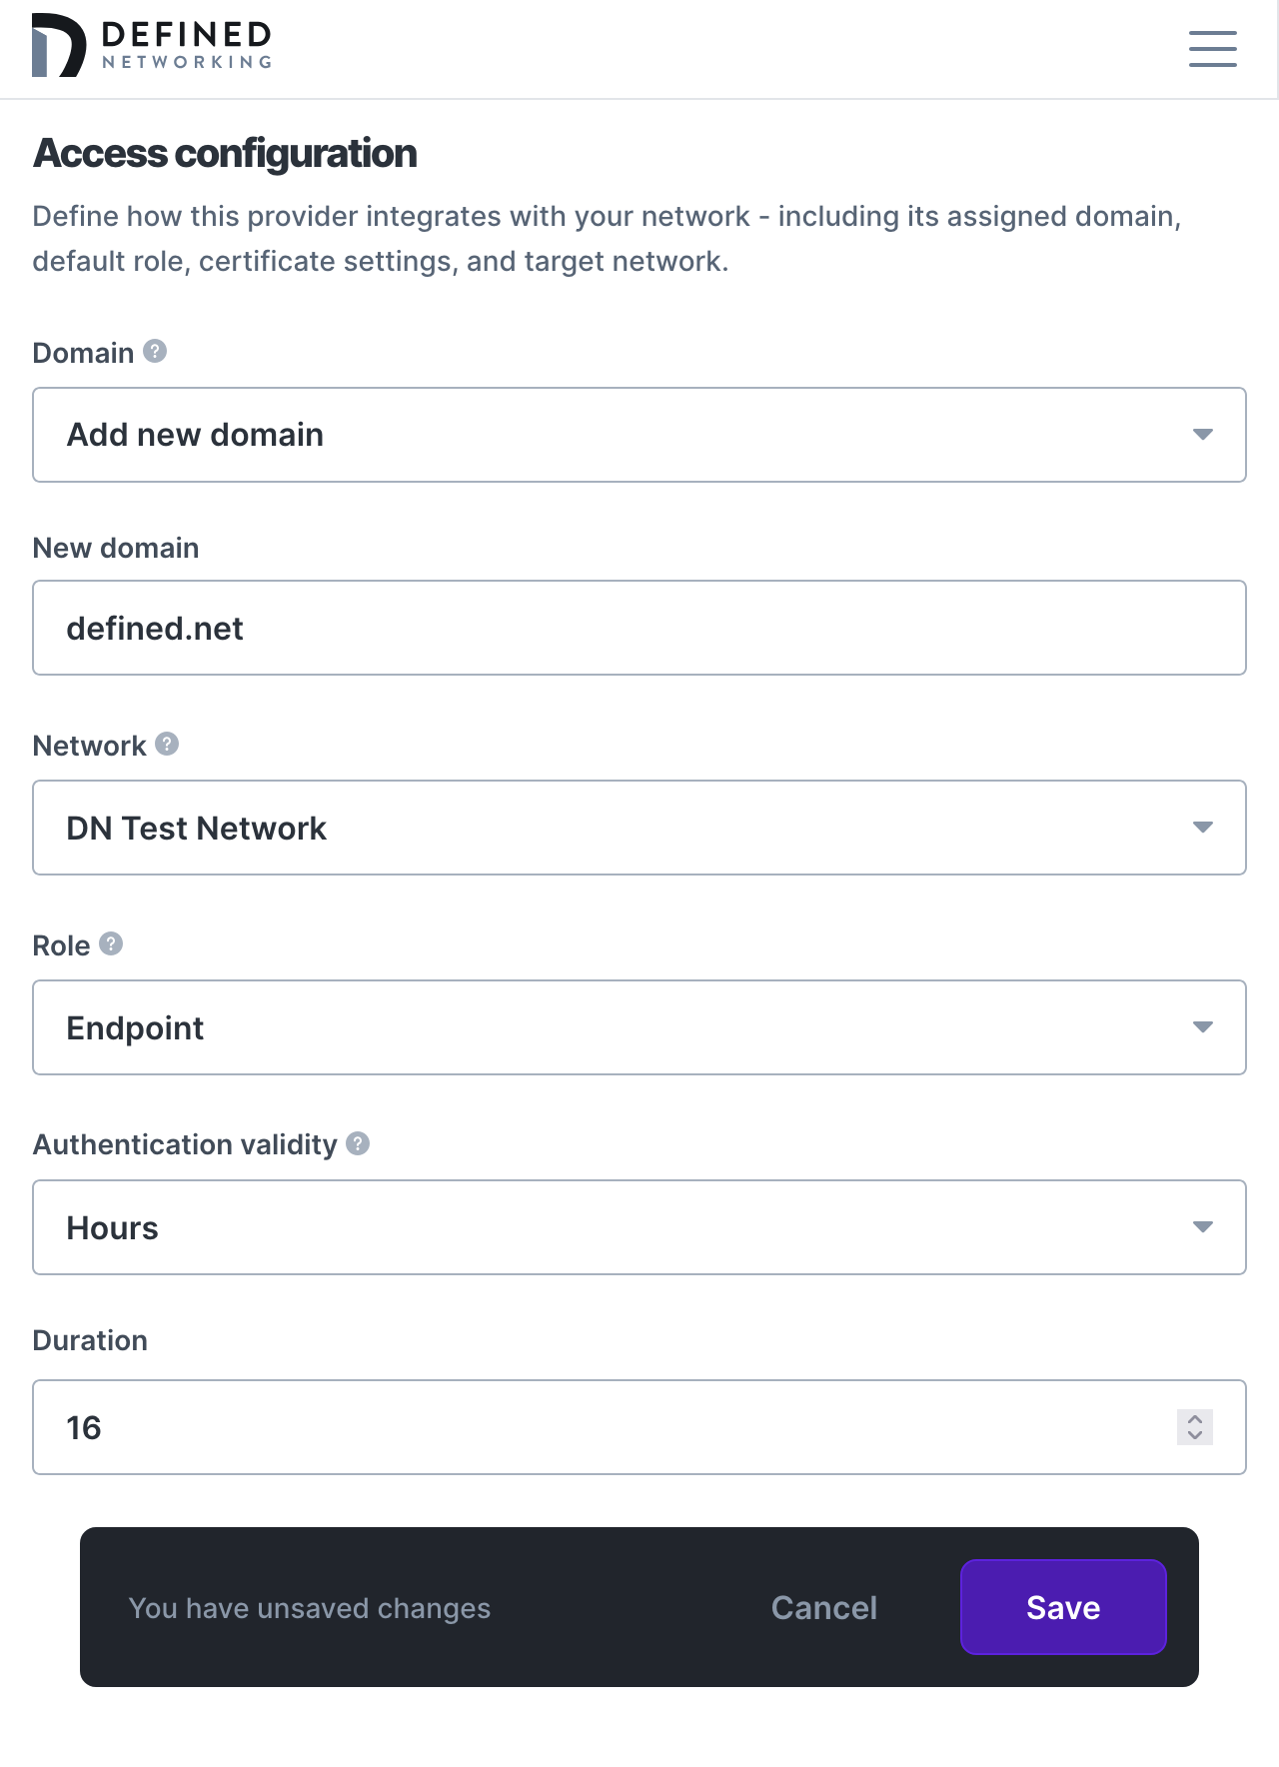Viewport: 1279px width, 1767px height.
Task: Click the DN Test Network field
Action: [639, 828]
